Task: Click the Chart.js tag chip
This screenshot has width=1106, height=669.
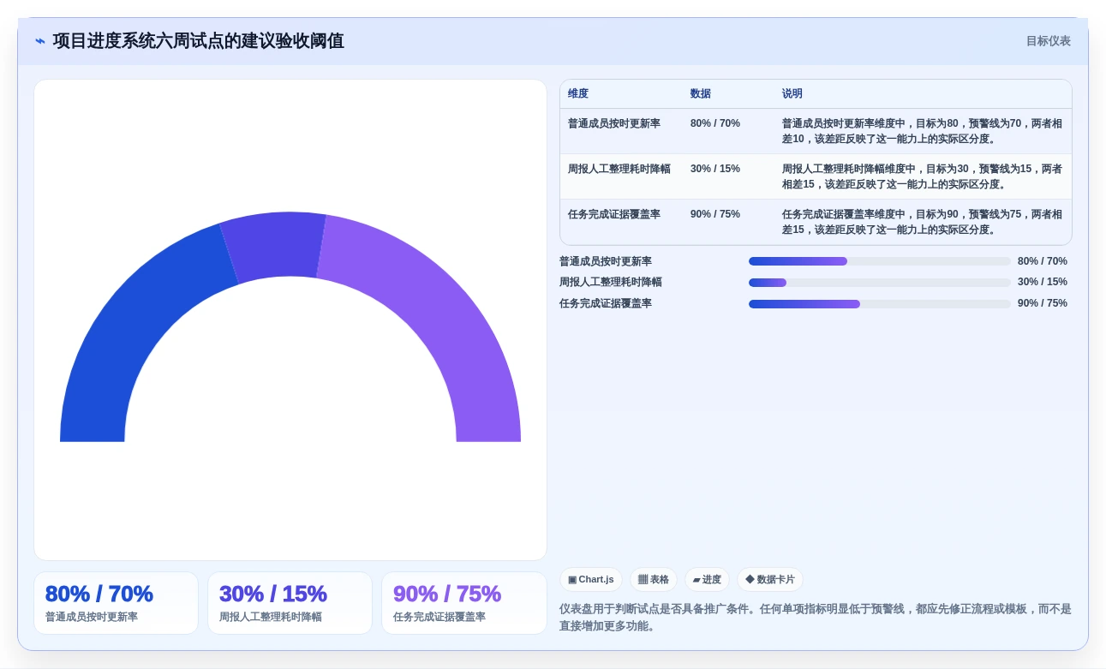Action: 591,580
